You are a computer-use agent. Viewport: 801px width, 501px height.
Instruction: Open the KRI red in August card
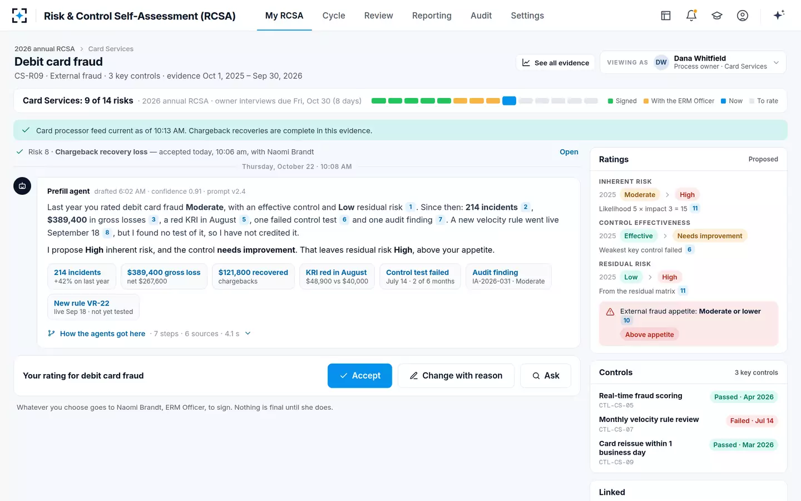337,277
